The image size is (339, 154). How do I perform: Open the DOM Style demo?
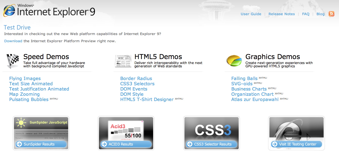(x=132, y=94)
